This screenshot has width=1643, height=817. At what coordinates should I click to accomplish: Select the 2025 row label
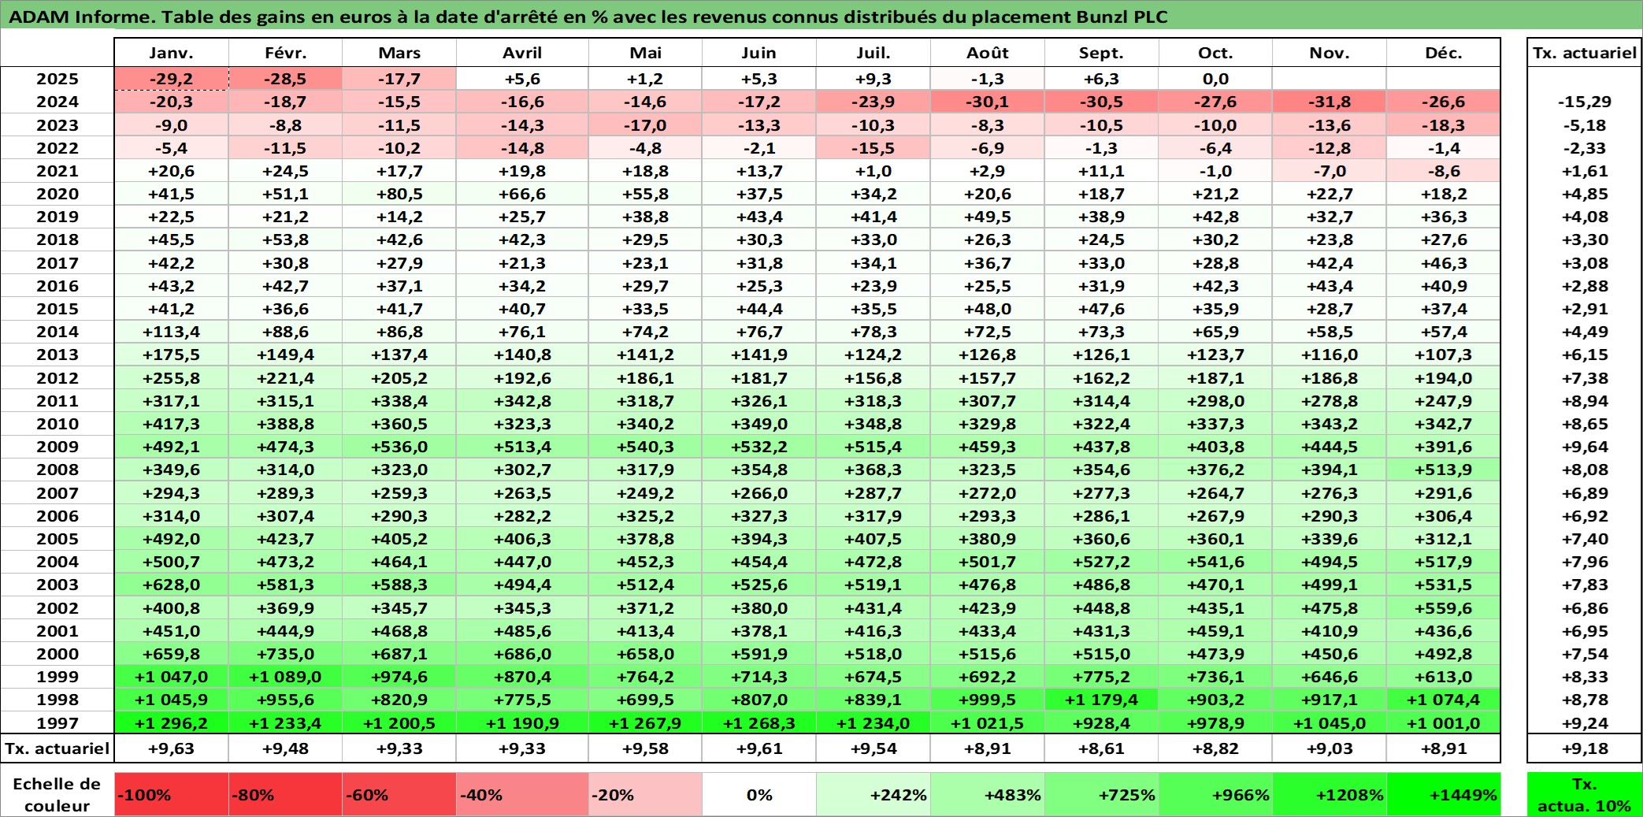pyautogui.click(x=57, y=79)
